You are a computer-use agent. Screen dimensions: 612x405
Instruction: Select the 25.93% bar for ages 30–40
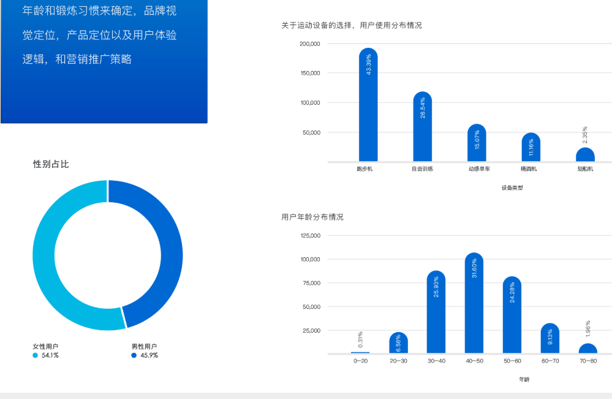[x=436, y=312]
